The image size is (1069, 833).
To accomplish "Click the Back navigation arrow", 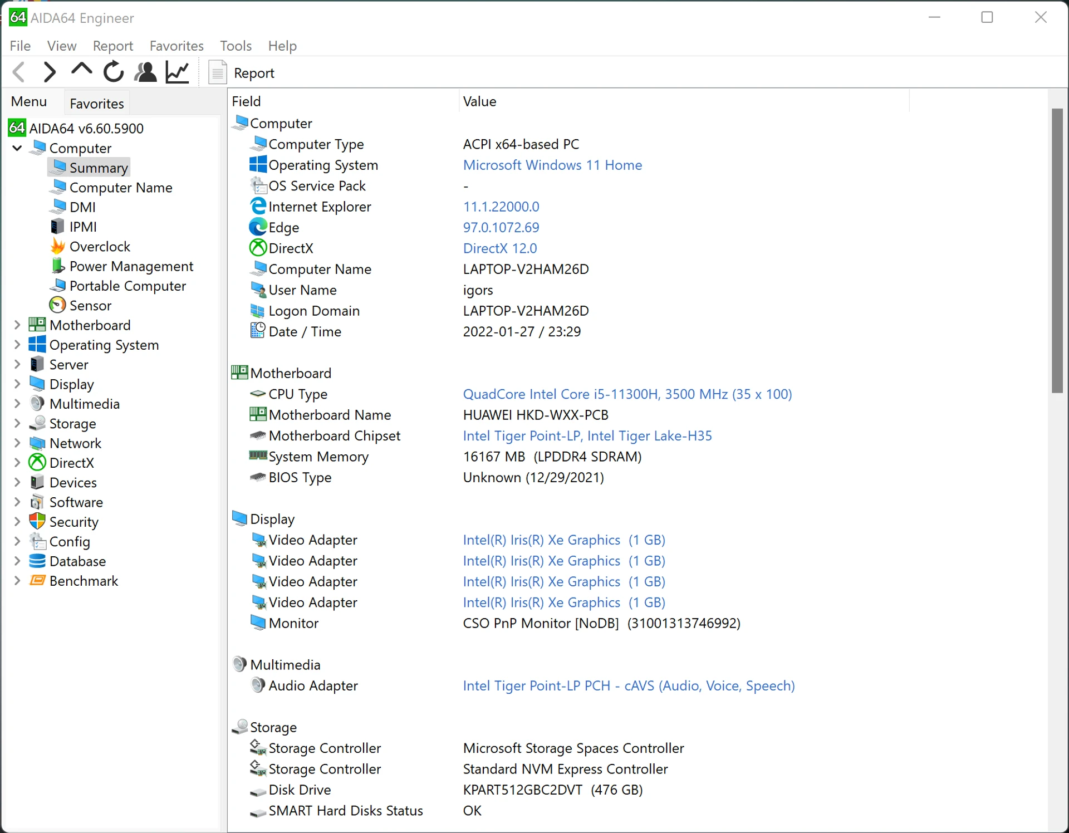I will tap(19, 72).
